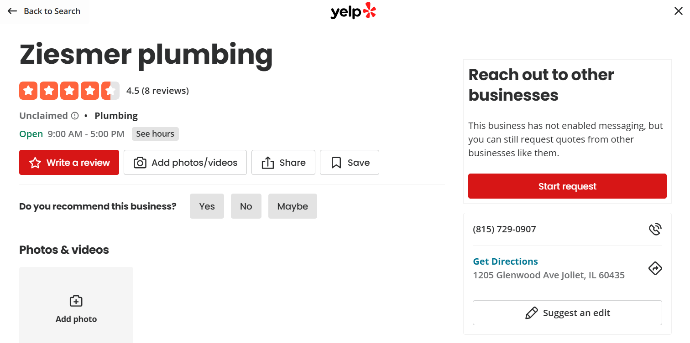Click the Yelp logo at the top

[x=353, y=11]
